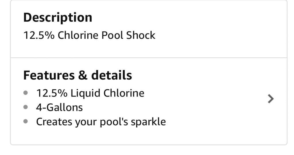Screen dimensions: 294x155
Task: Click the word Shock in the description
Action: pos(141,35)
